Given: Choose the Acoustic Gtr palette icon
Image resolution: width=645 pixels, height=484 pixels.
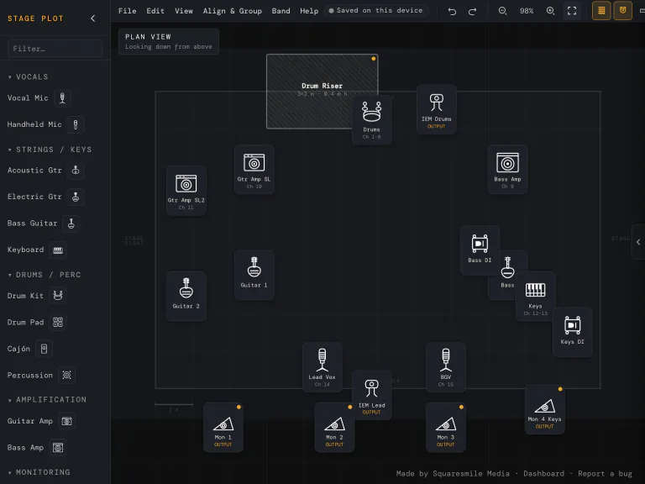Looking at the screenshot, I should tap(76, 171).
